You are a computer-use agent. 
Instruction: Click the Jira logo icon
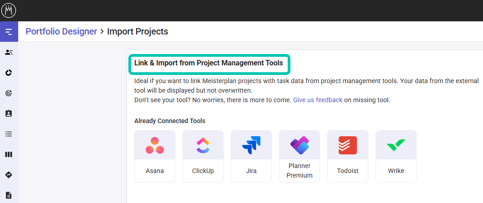click(251, 145)
